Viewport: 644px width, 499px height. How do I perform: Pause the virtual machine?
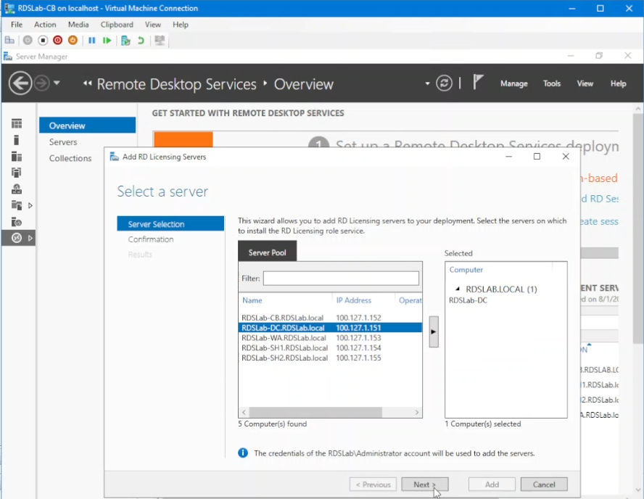click(x=92, y=40)
